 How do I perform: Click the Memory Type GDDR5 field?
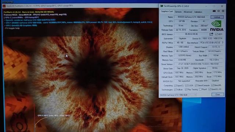click(184, 55)
